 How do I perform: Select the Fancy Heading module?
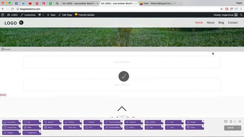pyautogui.click(x=113, y=122)
